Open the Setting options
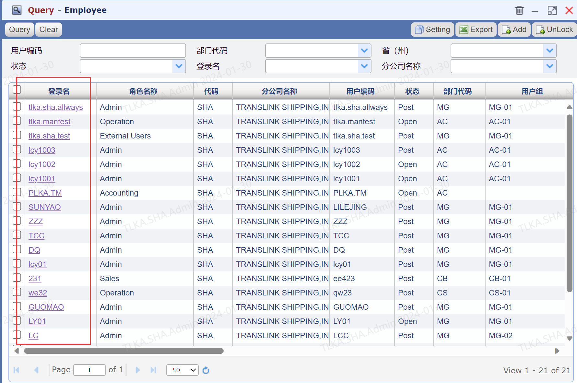 click(x=432, y=30)
